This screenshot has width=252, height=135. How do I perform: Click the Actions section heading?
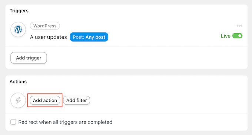tap(18, 82)
